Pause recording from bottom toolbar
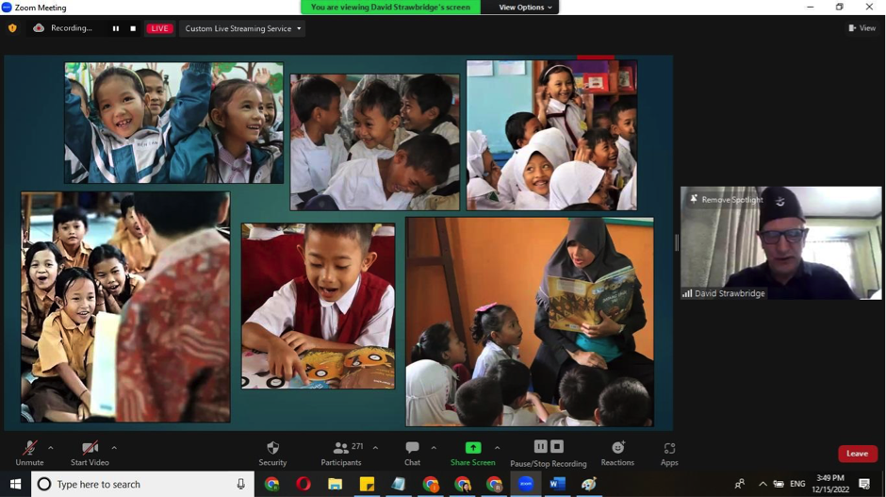 (541, 447)
